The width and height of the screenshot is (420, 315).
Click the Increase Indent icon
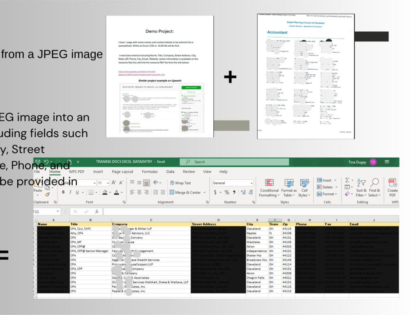(x=163, y=192)
